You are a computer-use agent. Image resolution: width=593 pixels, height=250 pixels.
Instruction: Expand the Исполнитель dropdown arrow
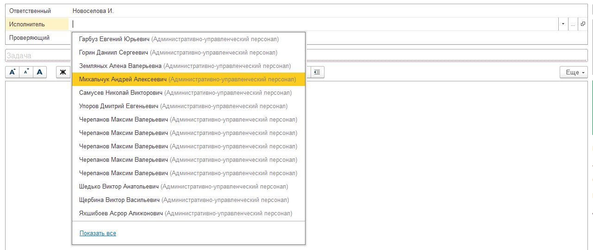[563, 24]
